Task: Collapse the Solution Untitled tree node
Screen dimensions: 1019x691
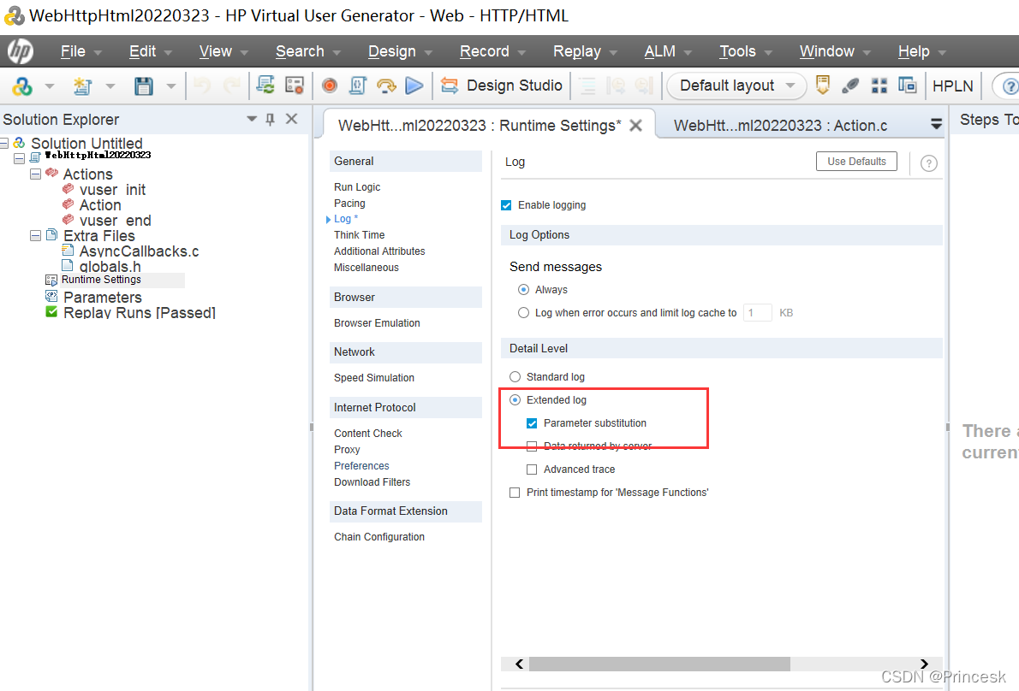Action: [4, 143]
